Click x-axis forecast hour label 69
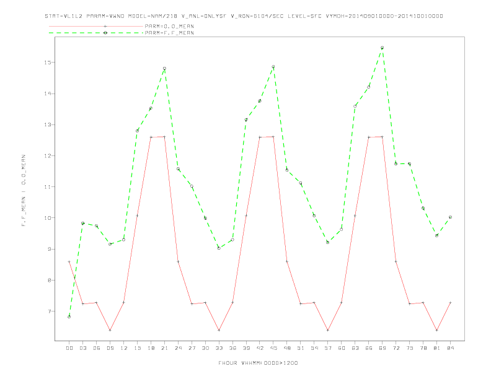Viewport: 491px width, 379px height. (x=383, y=348)
